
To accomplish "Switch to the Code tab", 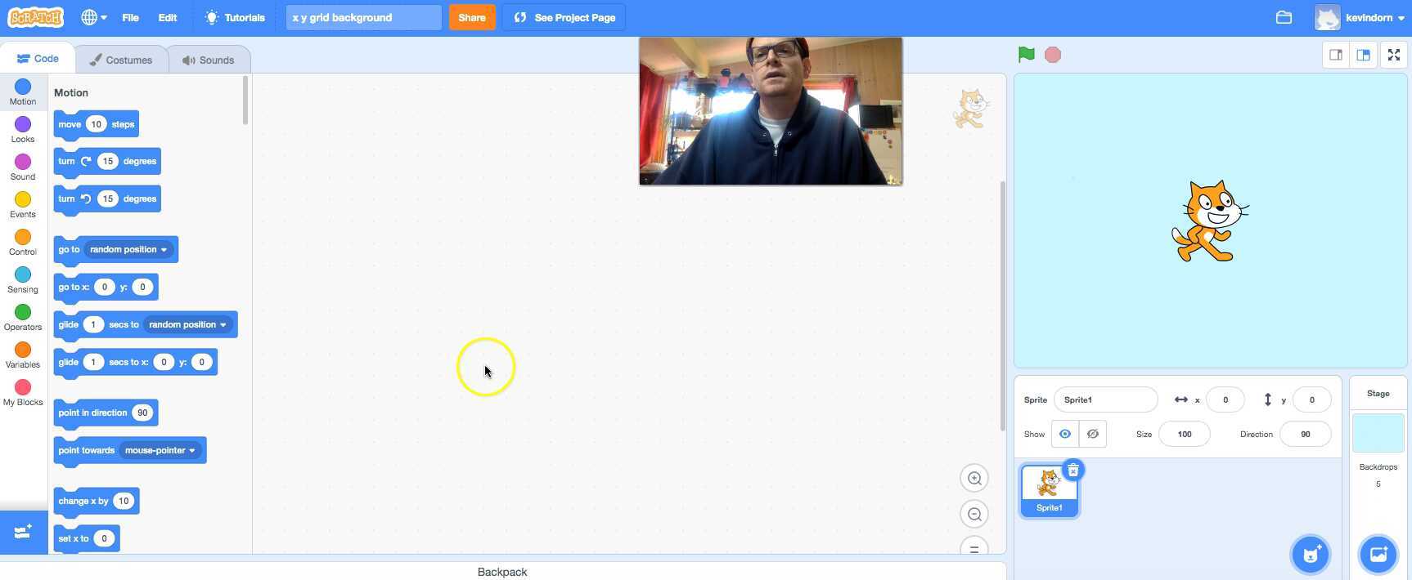I will coord(38,59).
